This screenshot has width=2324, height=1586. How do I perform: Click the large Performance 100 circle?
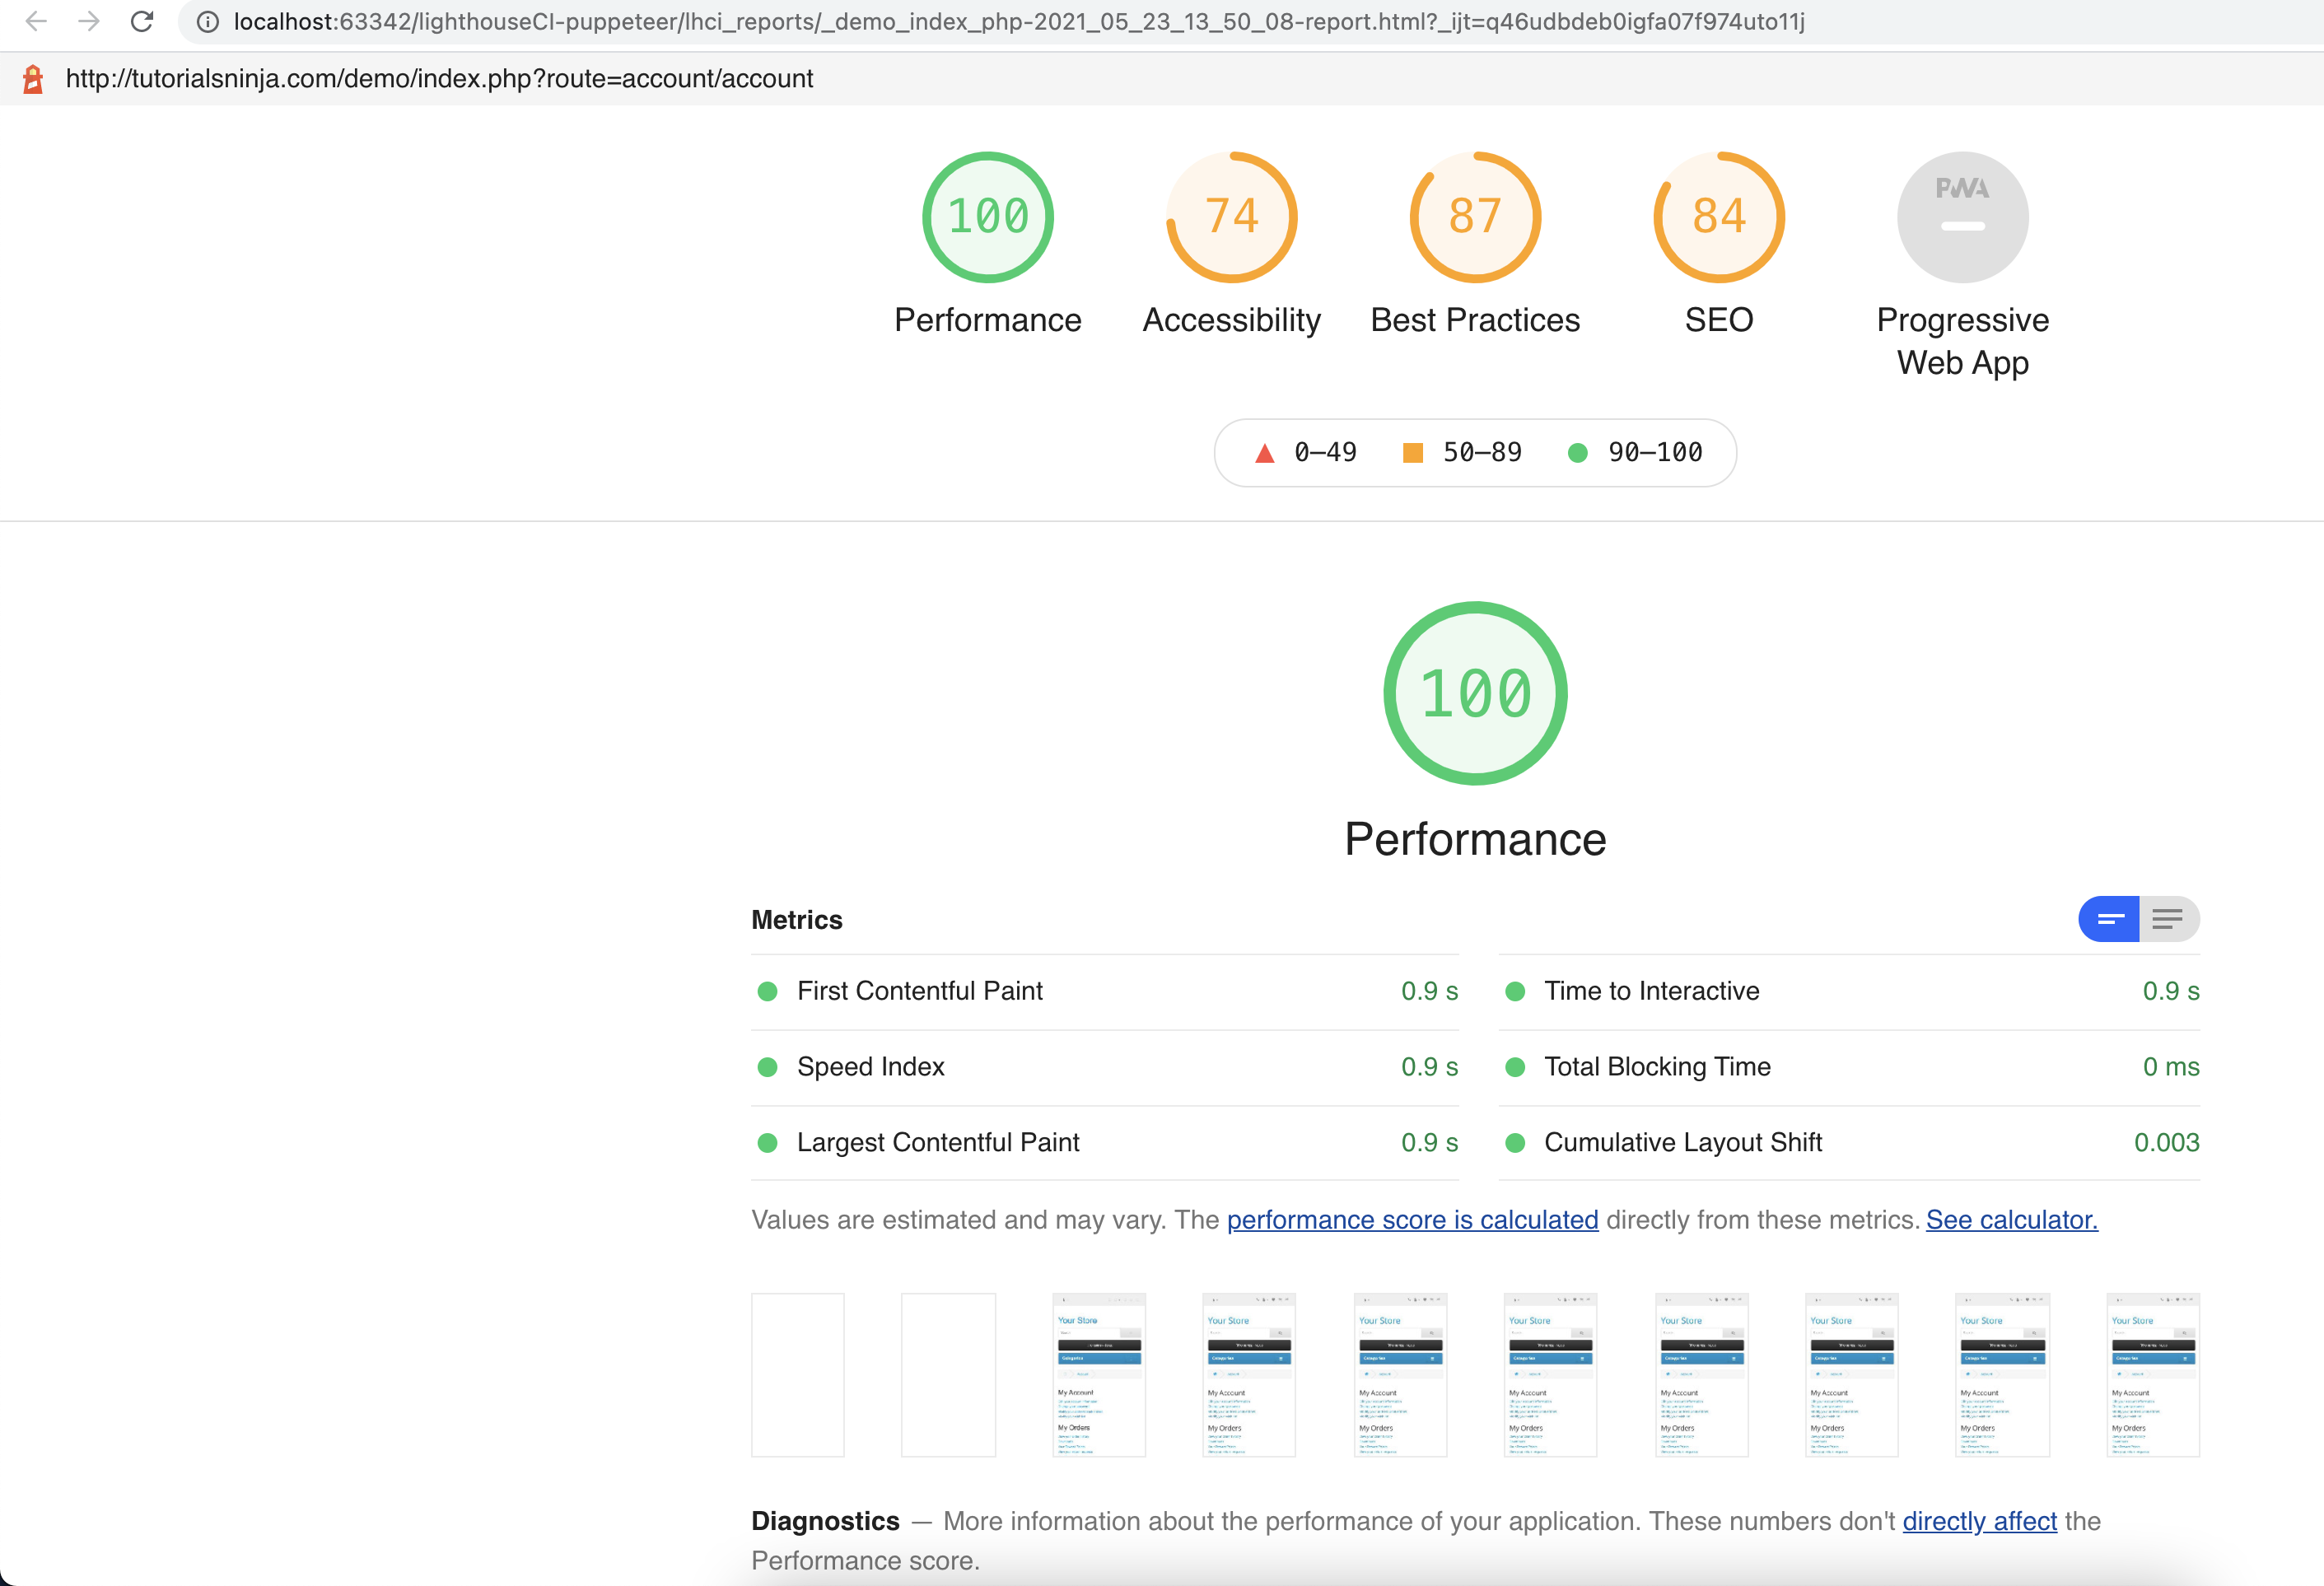(1474, 693)
